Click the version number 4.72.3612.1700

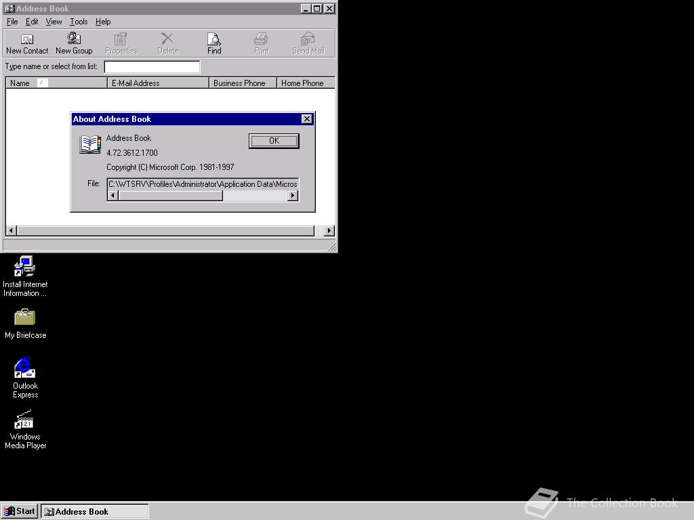click(x=132, y=152)
